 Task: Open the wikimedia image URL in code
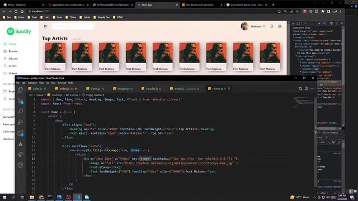click(179, 163)
